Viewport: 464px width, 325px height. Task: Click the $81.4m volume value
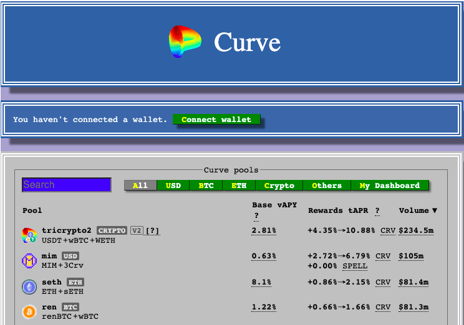pyautogui.click(x=413, y=282)
